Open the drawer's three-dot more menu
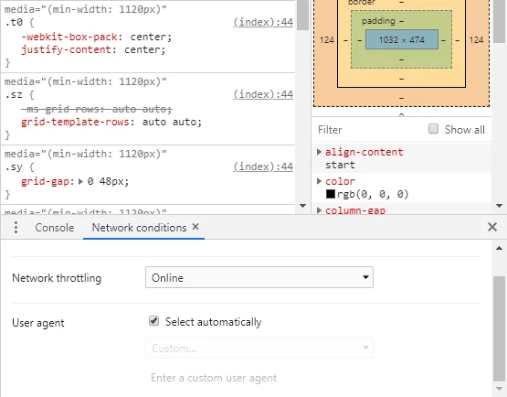The image size is (507, 397). pyautogui.click(x=16, y=228)
